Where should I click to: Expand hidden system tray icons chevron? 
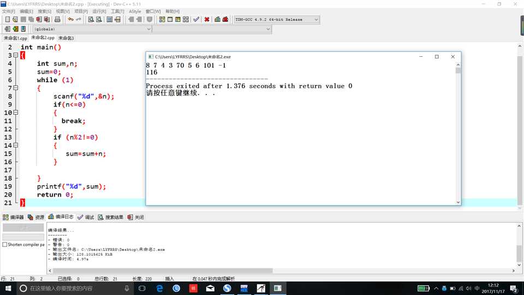pyautogui.click(x=436, y=288)
